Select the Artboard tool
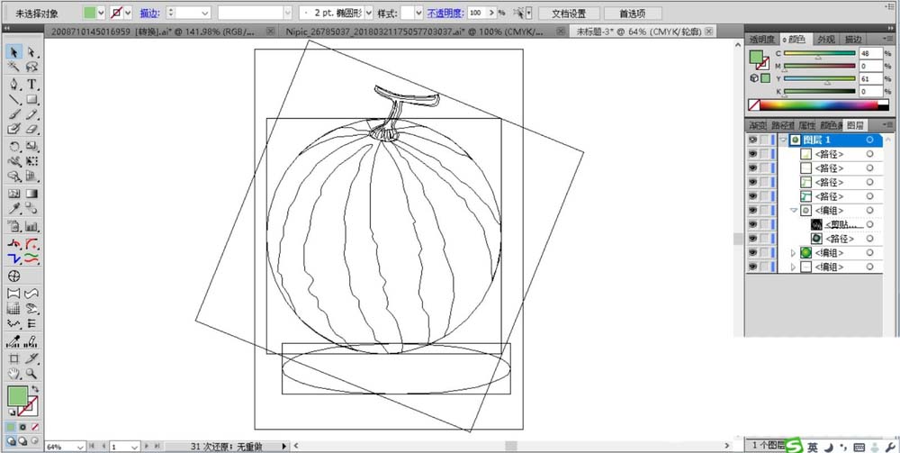Viewport: 900px width, 453px height. click(x=14, y=358)
